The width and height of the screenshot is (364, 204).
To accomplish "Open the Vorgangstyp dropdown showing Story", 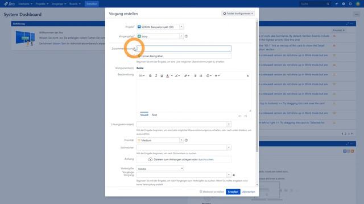I will point(160,36).
